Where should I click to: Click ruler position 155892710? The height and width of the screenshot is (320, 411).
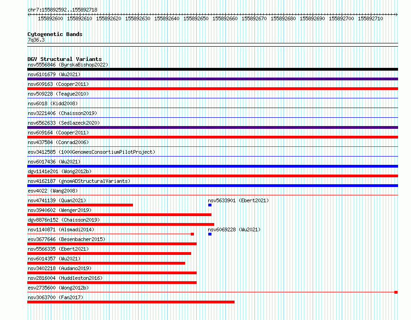coord(370,18)
